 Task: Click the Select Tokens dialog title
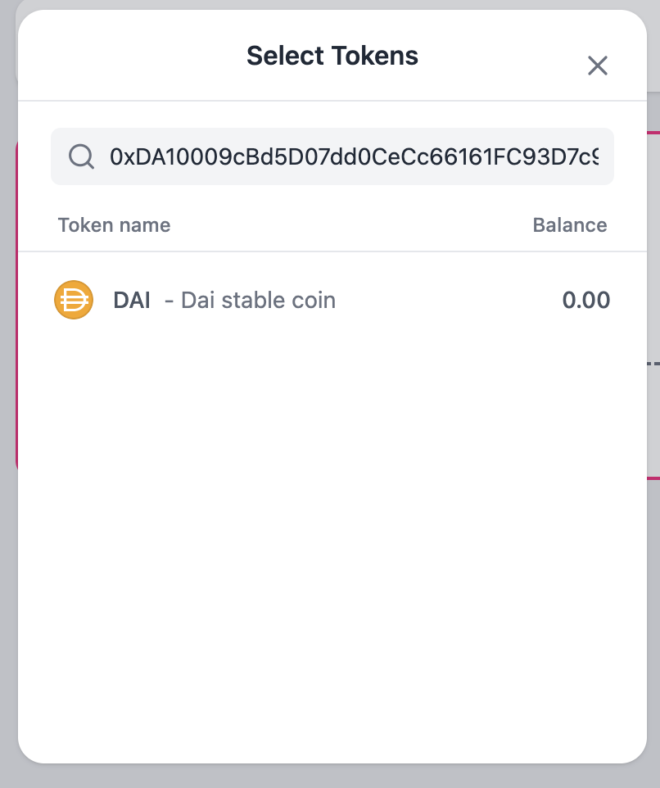pos(332,56)
